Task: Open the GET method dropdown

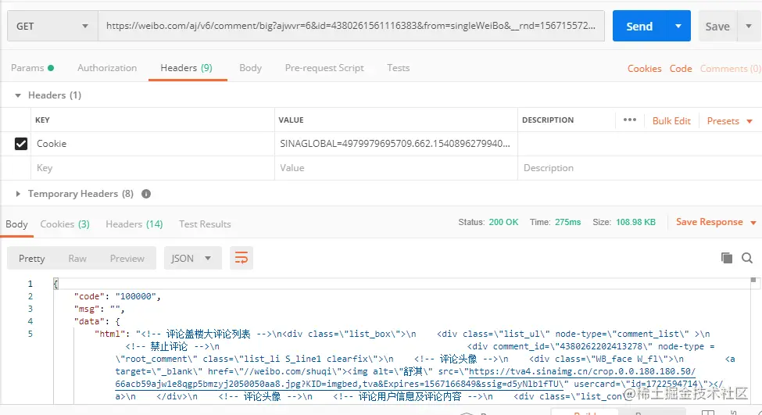Action: 52,27
